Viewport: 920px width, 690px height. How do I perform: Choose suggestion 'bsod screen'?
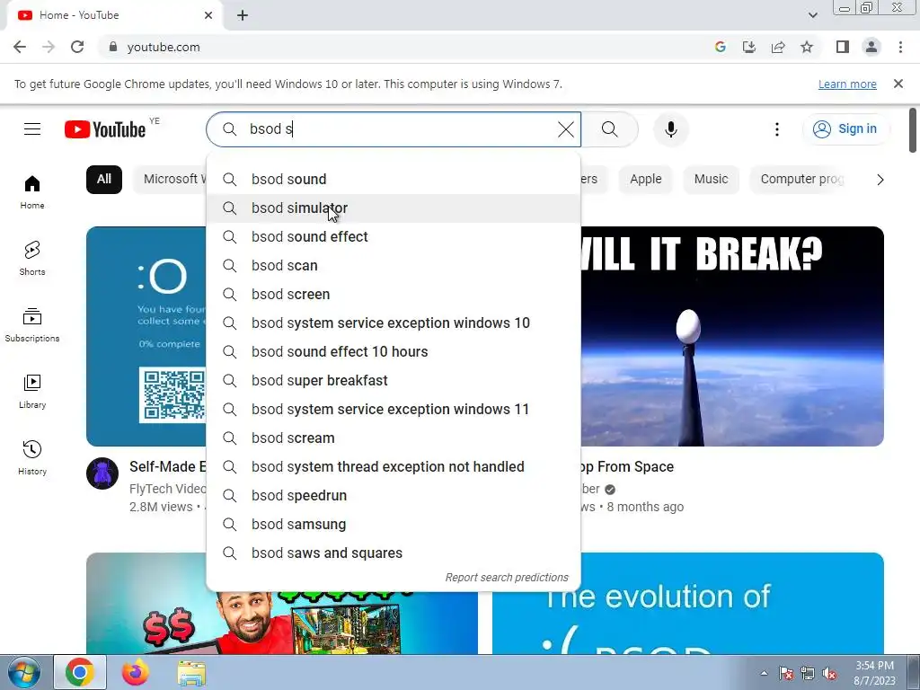(x=394, y=295)
